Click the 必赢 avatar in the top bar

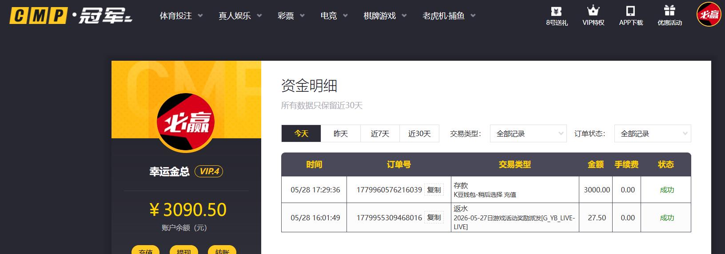point(709,15)
